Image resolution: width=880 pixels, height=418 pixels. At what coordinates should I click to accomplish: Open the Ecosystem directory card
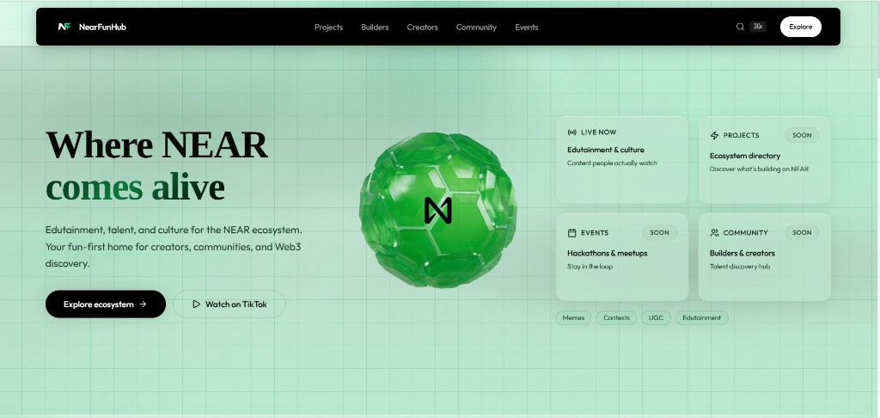click(764, 160)
